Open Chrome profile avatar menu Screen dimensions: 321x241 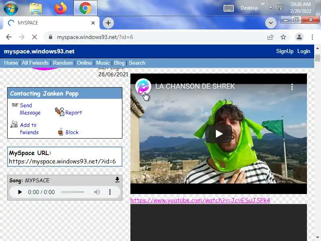coord(299,37)
